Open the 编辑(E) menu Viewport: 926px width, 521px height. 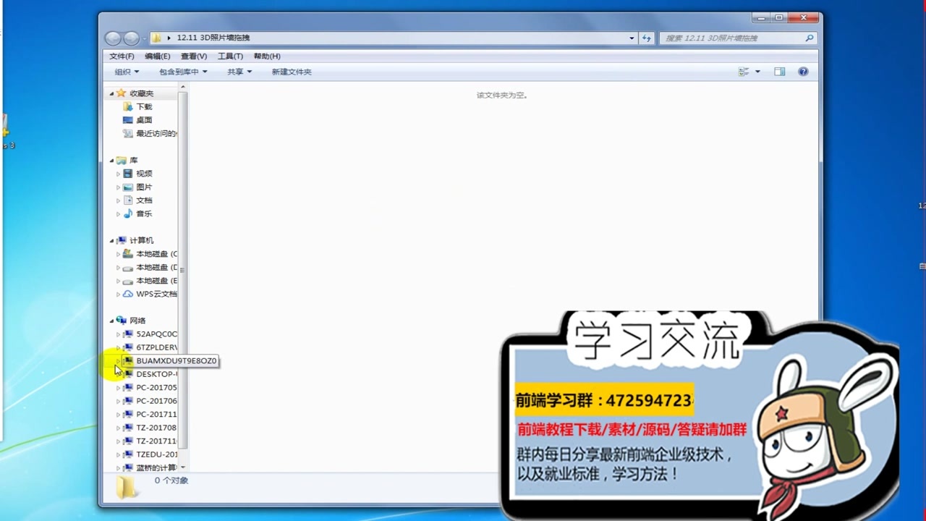[x=157, y=56]
